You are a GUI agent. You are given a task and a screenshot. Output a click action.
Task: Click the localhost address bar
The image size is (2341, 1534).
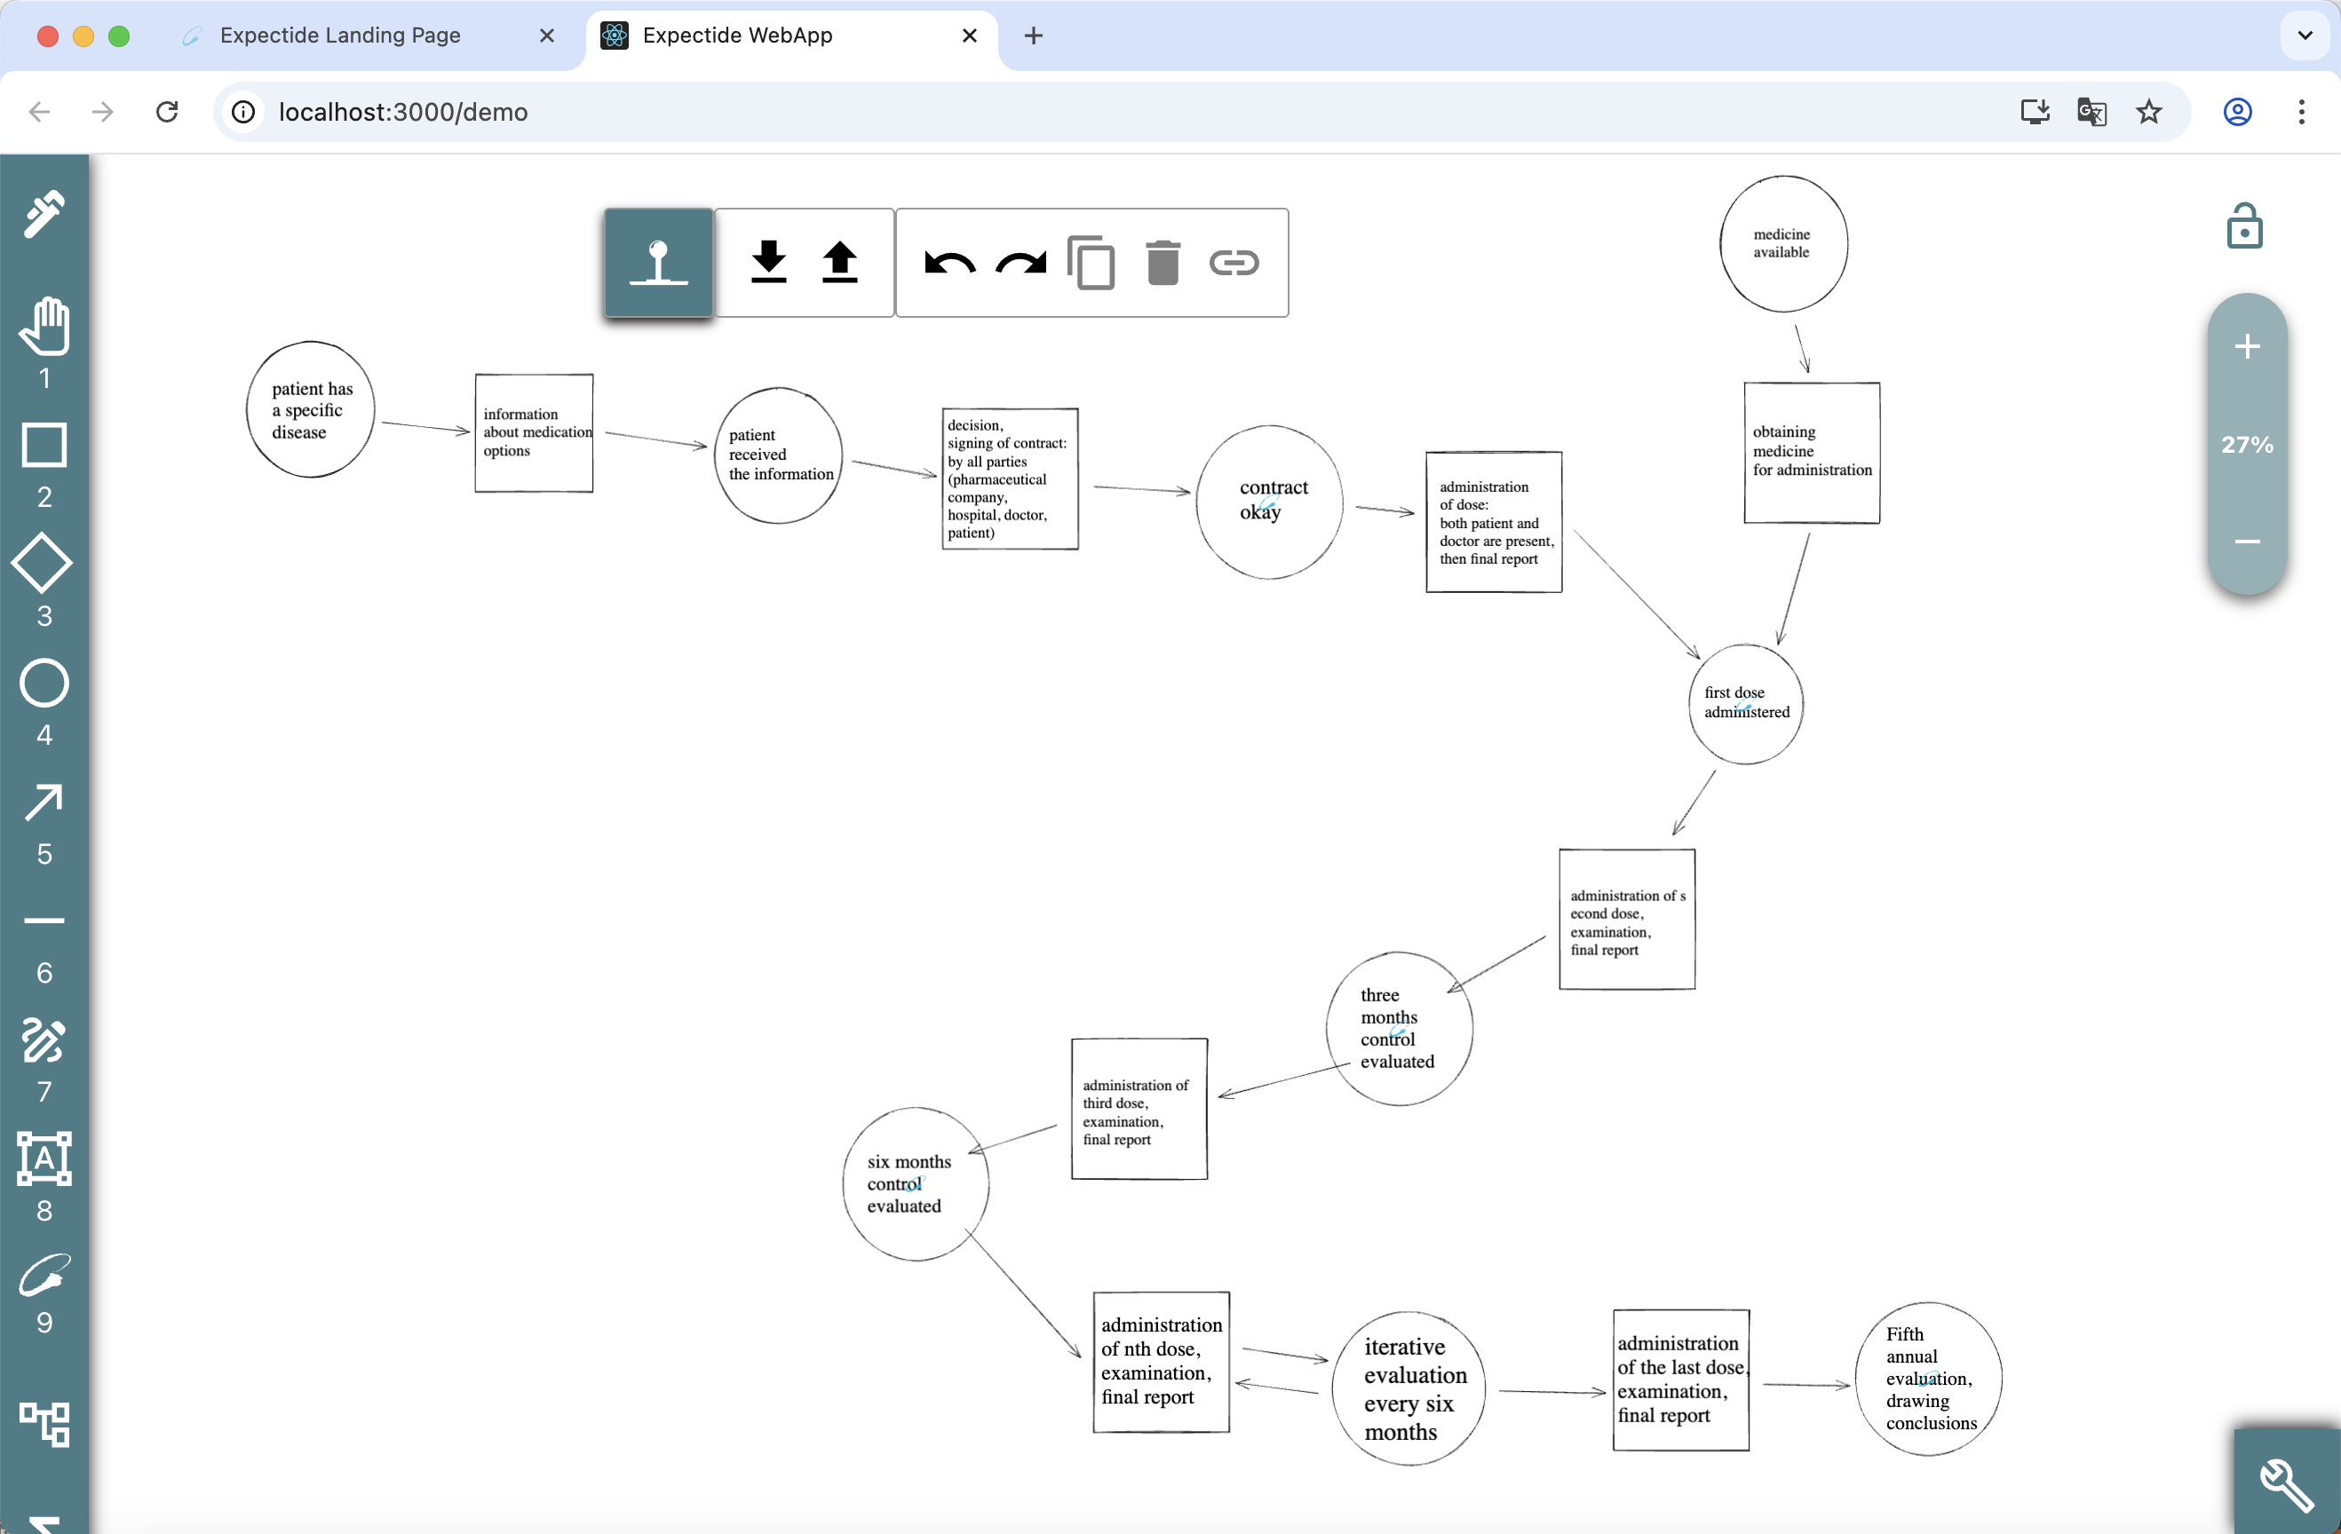click(403, 112)
